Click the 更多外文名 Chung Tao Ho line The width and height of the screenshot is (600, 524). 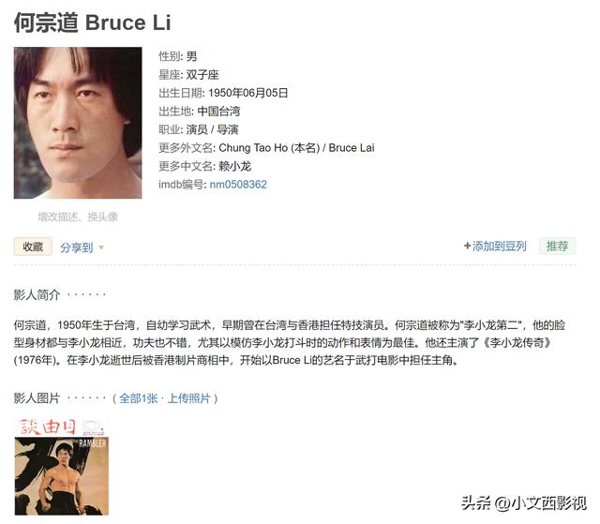coord(266,147)
